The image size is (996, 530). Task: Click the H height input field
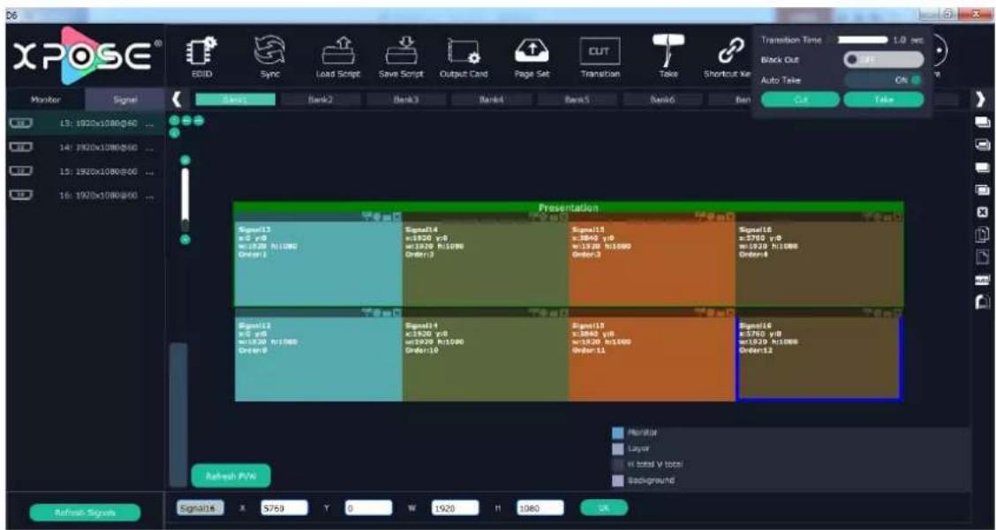click(x=539, y=508)
